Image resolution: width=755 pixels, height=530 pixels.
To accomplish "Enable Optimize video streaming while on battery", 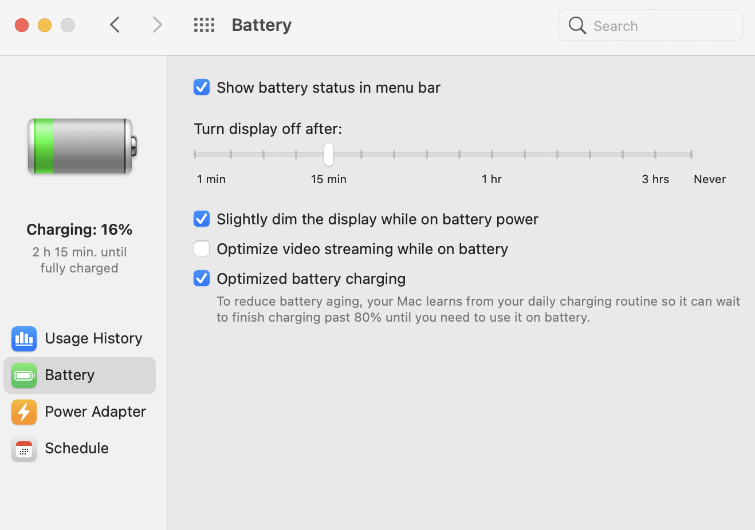I will pyautogui.click(x=202, y=248).
